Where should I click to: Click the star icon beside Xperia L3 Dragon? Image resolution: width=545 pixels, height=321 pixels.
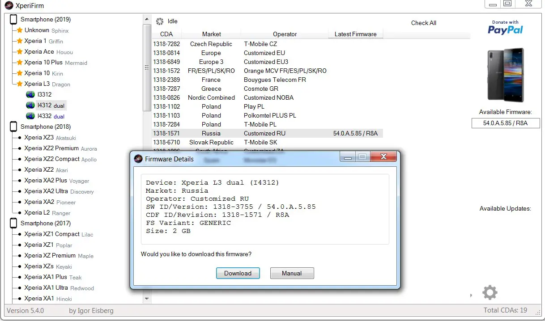[x=20, y=84]
